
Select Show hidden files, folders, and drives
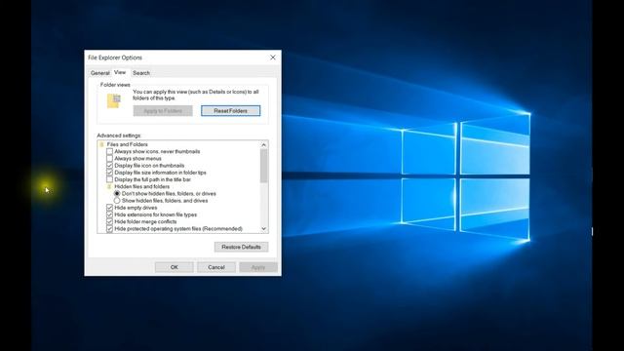117,201
